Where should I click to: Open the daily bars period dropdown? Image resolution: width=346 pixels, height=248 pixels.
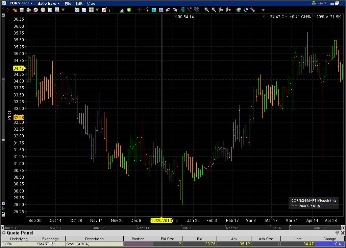point(49,3)
